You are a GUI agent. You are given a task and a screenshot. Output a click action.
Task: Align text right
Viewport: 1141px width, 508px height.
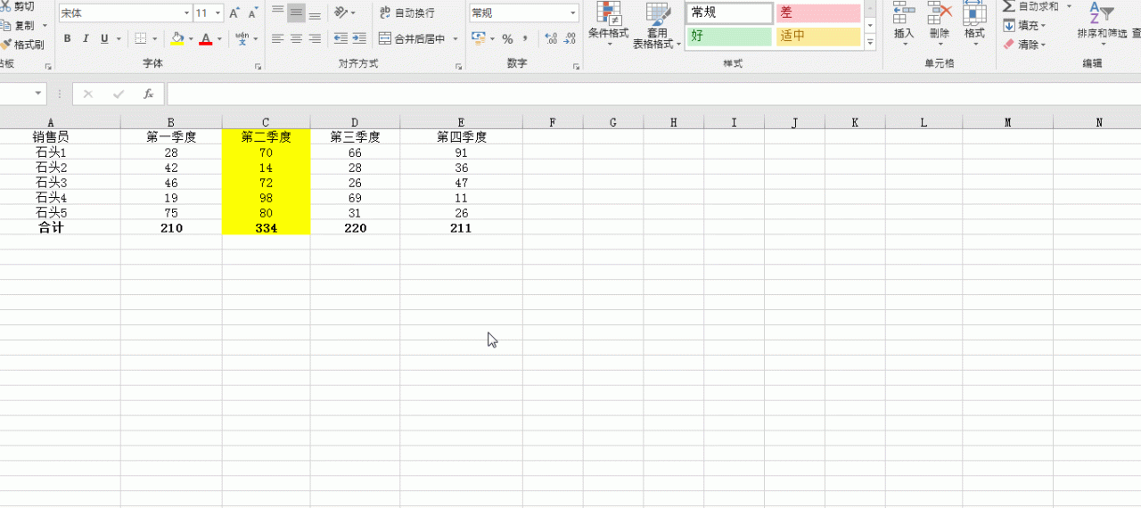pyautogui.click(x=315, y=38)
